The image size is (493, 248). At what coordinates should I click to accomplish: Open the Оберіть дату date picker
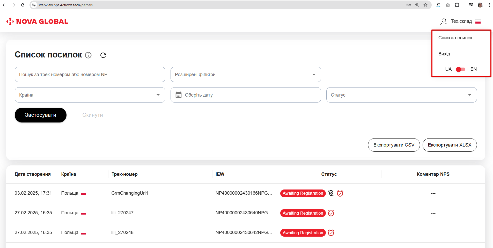coord(246,95)
